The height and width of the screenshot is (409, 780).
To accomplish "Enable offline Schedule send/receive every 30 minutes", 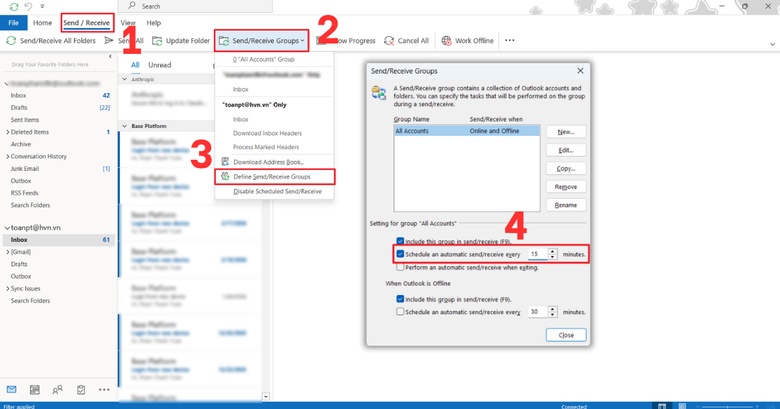I will tap(400, 312).
